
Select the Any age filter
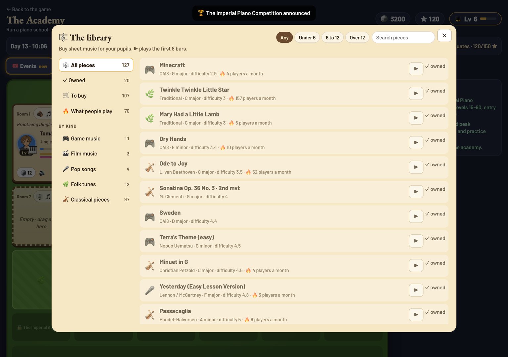coord(284,38)
